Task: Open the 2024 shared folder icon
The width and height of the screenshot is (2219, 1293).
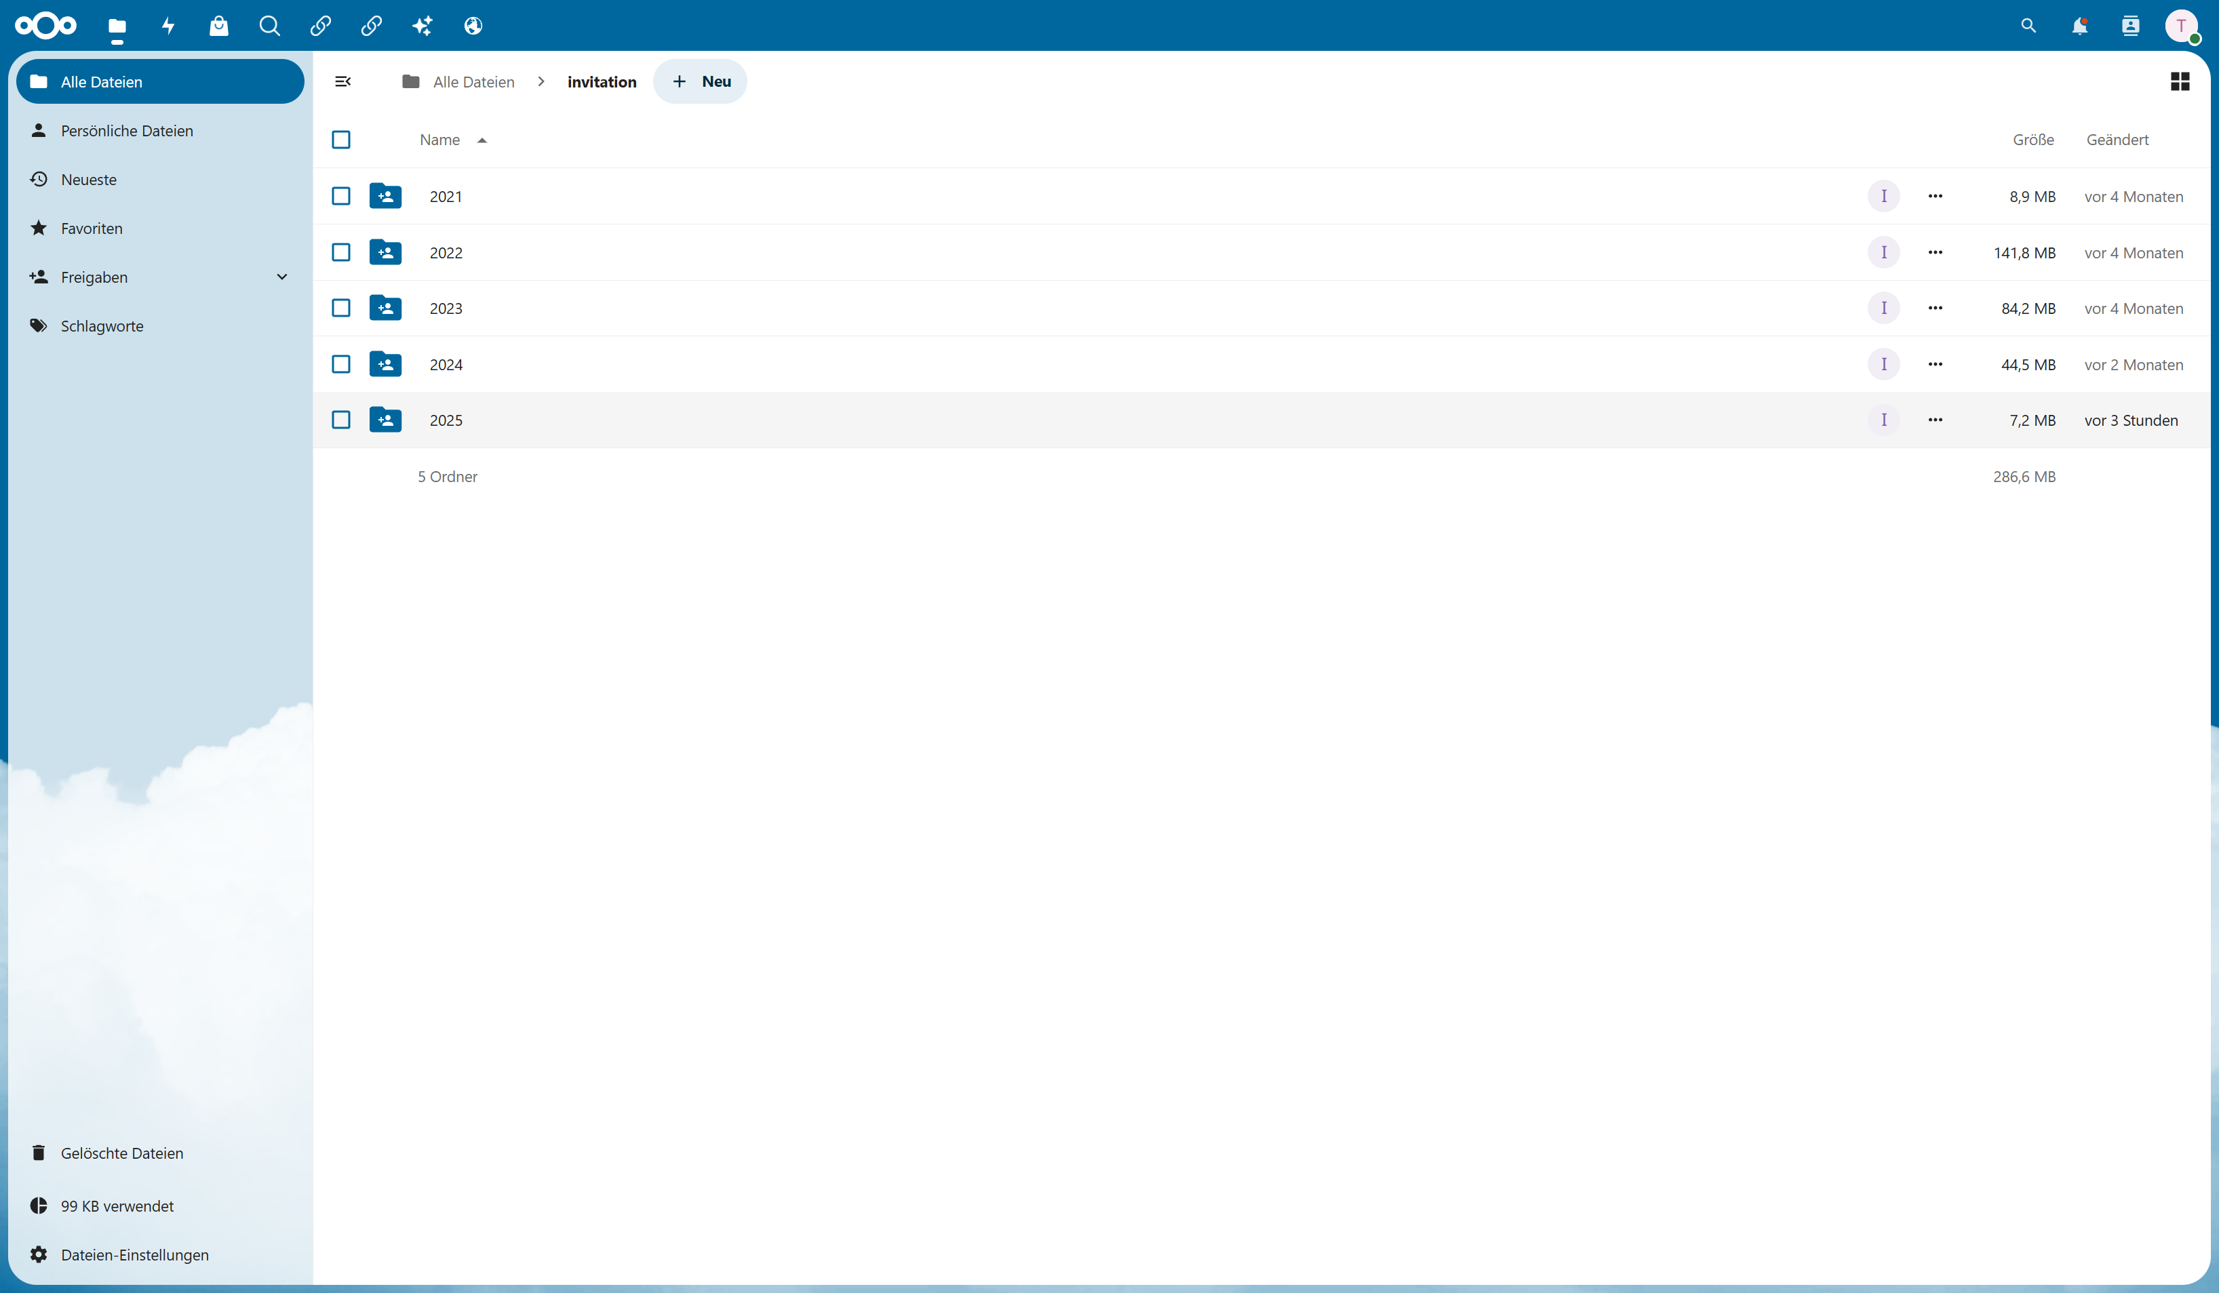Action: click(386, 363)
